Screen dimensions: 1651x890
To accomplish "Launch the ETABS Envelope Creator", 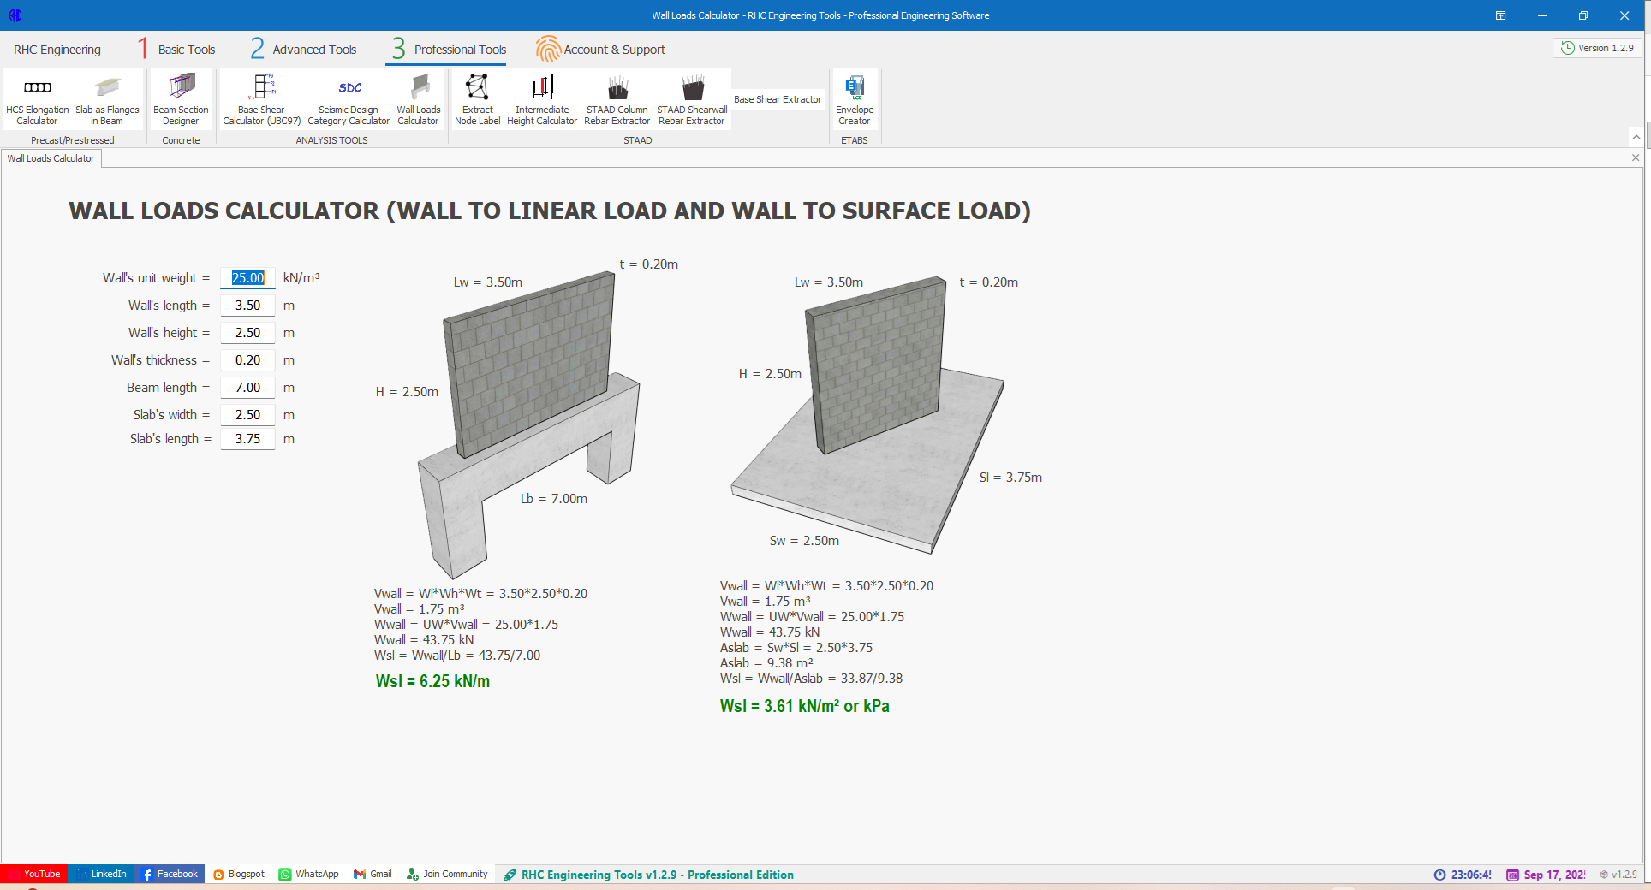I will 855,100.
